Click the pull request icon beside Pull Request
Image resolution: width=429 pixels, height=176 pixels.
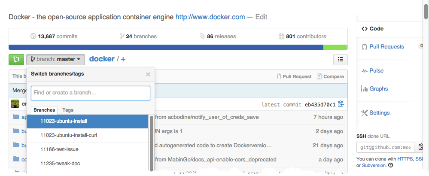pyautogui.click(x=279, y=76)
